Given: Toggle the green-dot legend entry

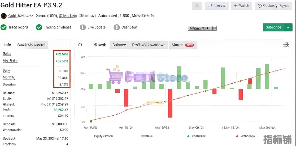Looking at the screenshot, I should [x=197, y=136].
